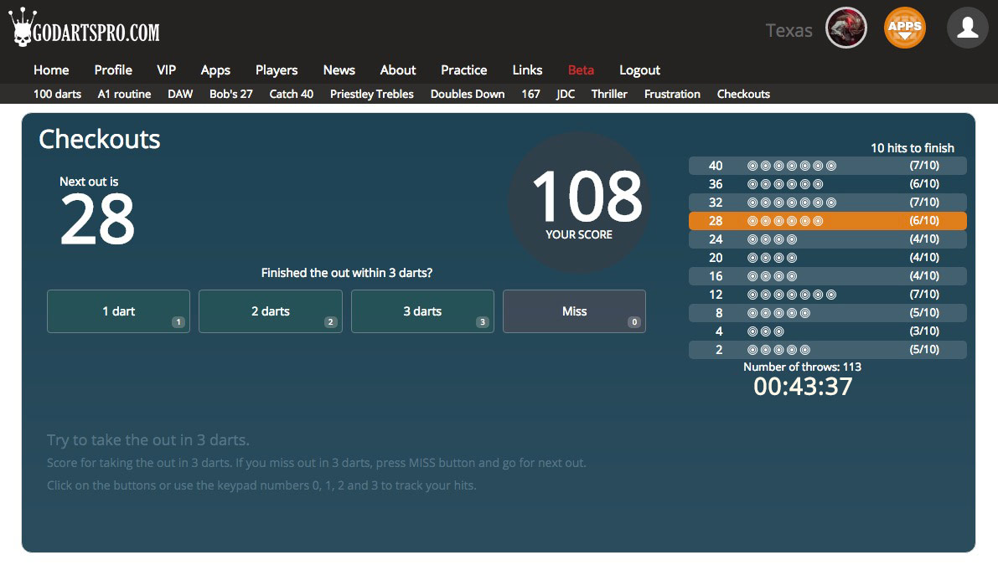Select the Frustration practice game
Viewport: 998px width, 575px height.
(x=672, y=94)
